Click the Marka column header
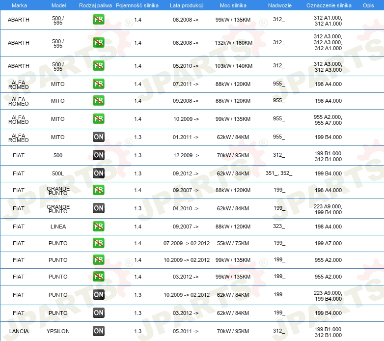The image size is (384, 341). click(x=19, y=5)
